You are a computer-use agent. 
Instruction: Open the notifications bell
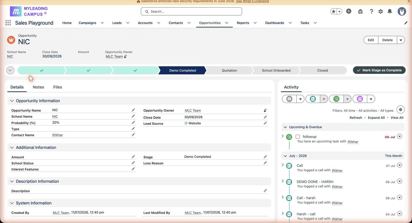point(390,11)
